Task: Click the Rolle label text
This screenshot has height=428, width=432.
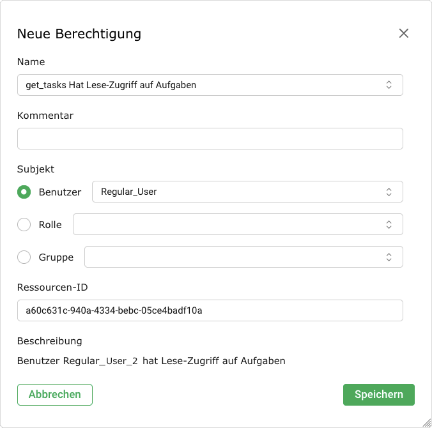Action: click(50, 224)
